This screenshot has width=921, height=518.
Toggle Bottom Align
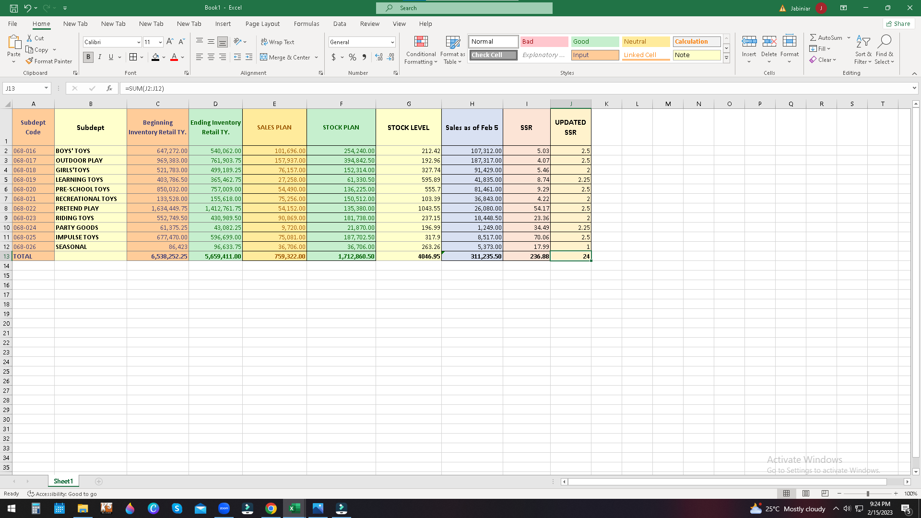[x=223, y=42]
